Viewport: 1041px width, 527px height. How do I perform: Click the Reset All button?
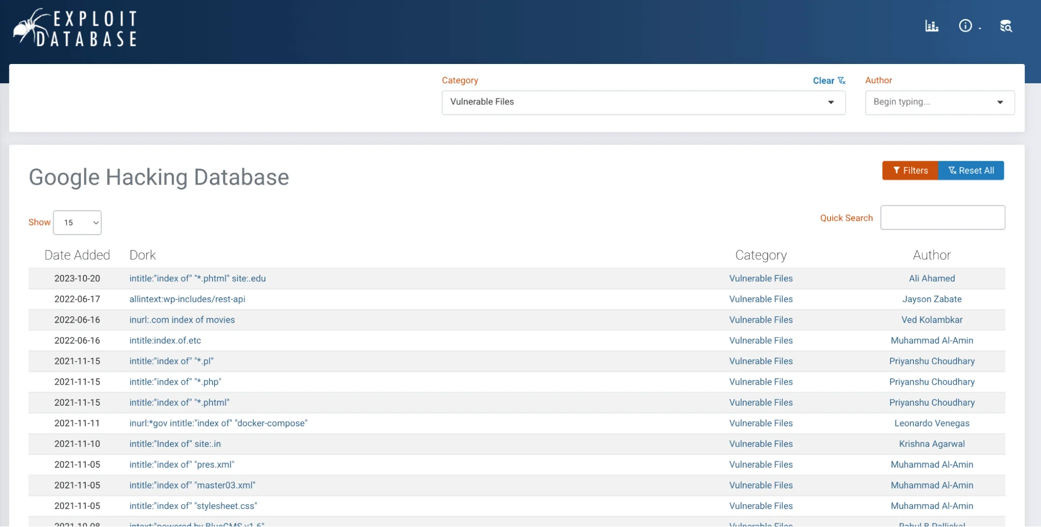click(971, 171)
